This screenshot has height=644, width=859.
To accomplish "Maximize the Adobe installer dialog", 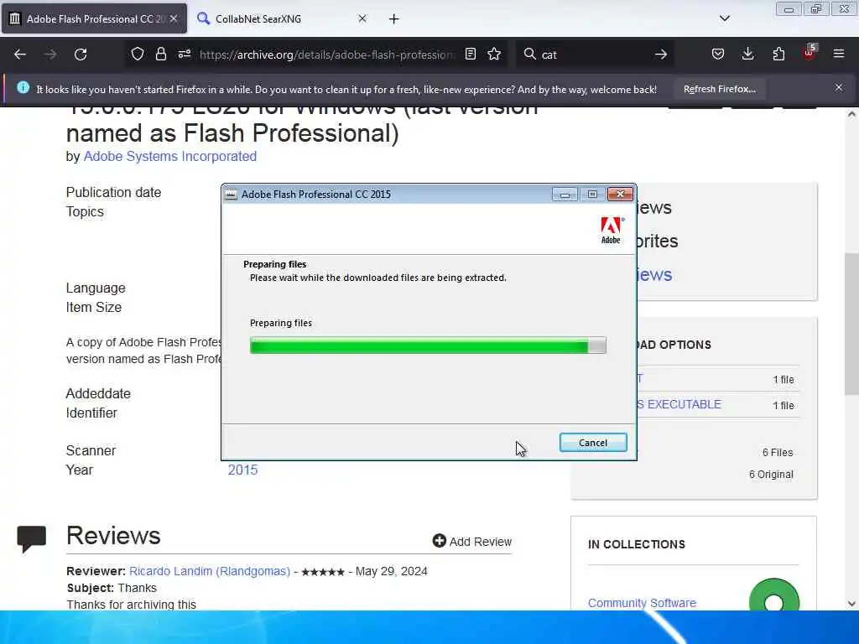I will click(x=592, y=195).
